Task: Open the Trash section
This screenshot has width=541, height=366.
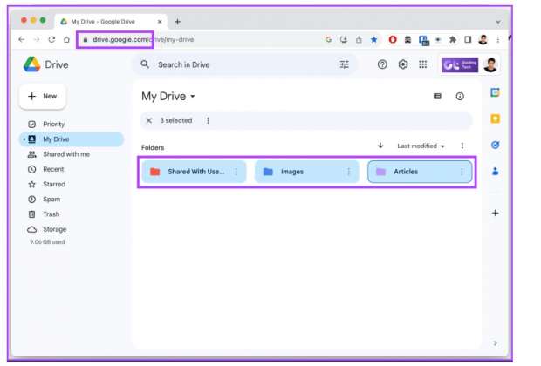Action: (x=51, y=214)
